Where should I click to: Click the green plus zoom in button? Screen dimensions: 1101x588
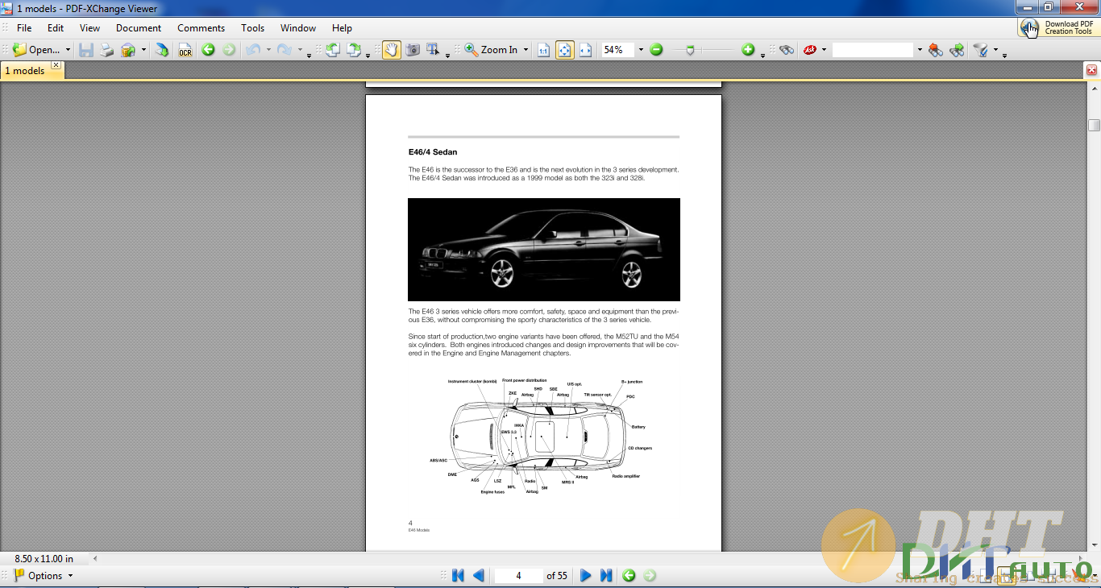pos(748,50)
